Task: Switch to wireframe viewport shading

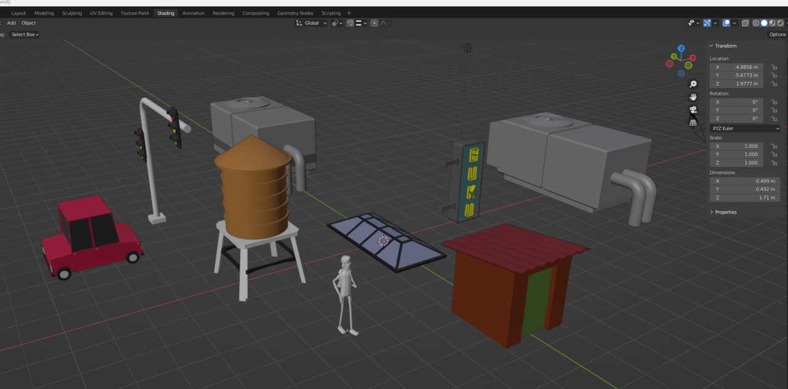Action: [756, 23]
